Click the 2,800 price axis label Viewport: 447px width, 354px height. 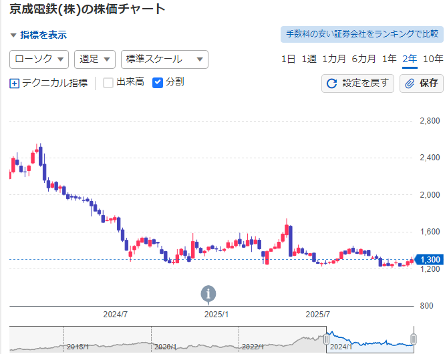[430, 121]
